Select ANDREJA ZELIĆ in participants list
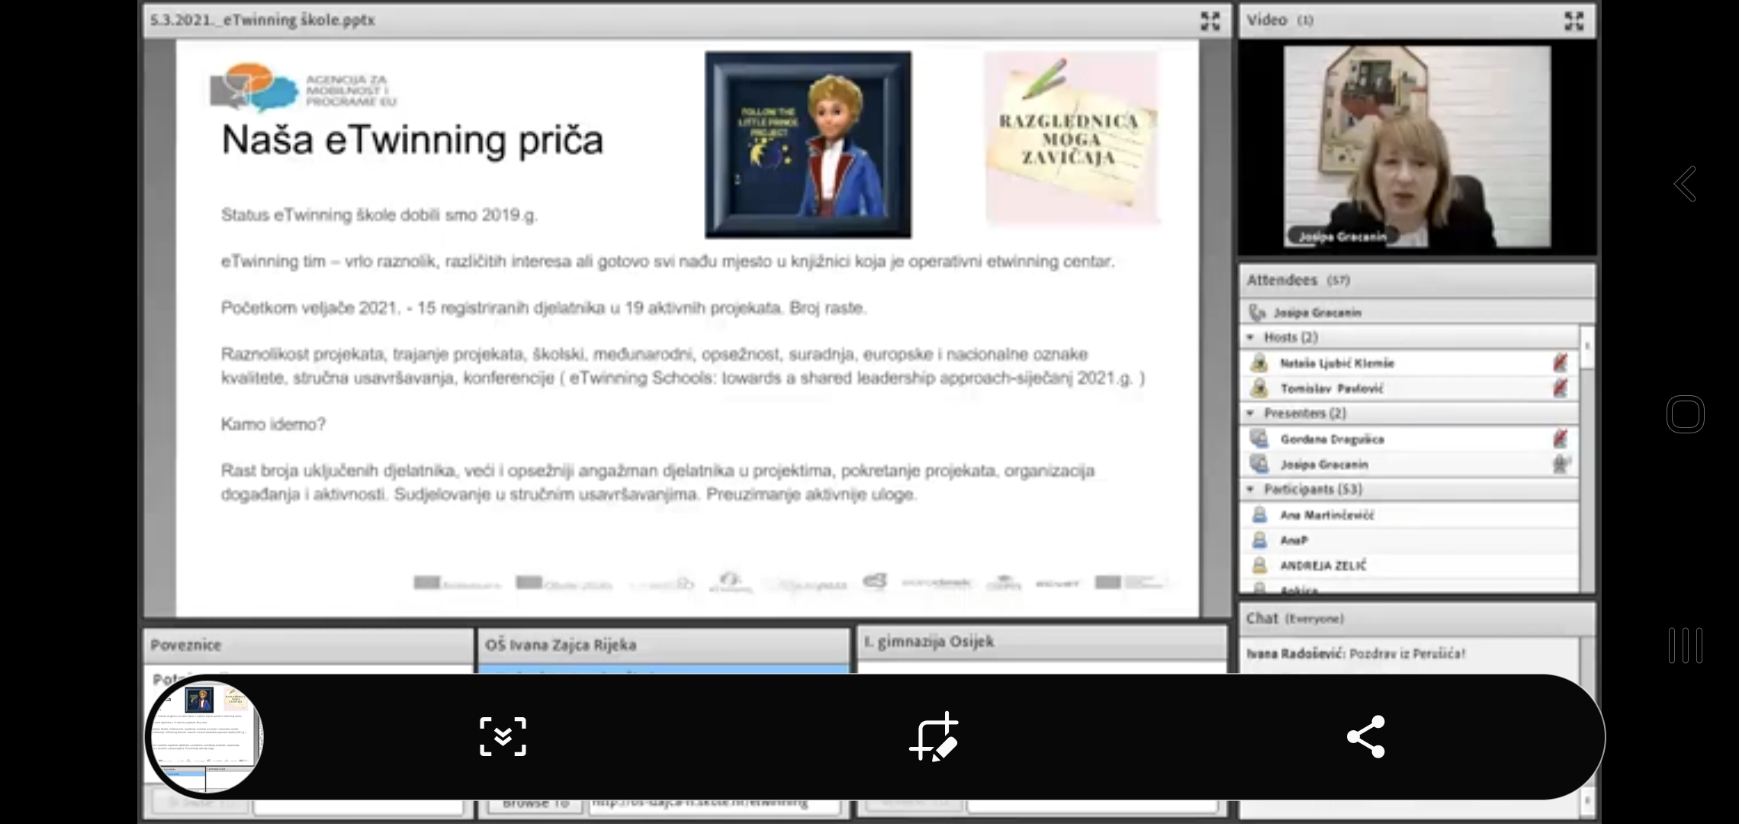Image resolution: width=1739 pixels, height=824 pixels. pos(1410,565)
